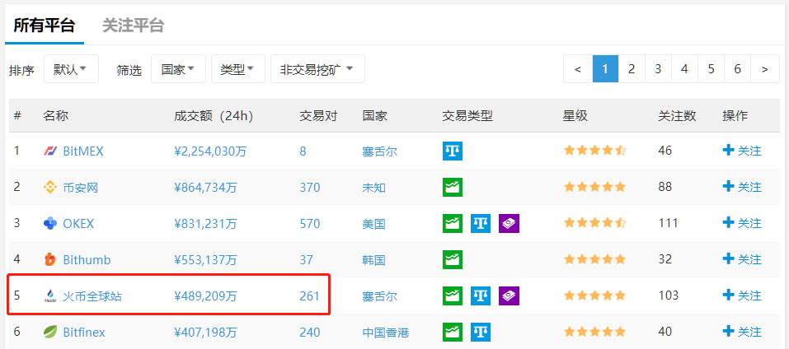Viewport: 789px width, 349px height.
Task: Click Bitfinex row blue futures scale icon
Action: pyautogui.click(x=481, y=332)
